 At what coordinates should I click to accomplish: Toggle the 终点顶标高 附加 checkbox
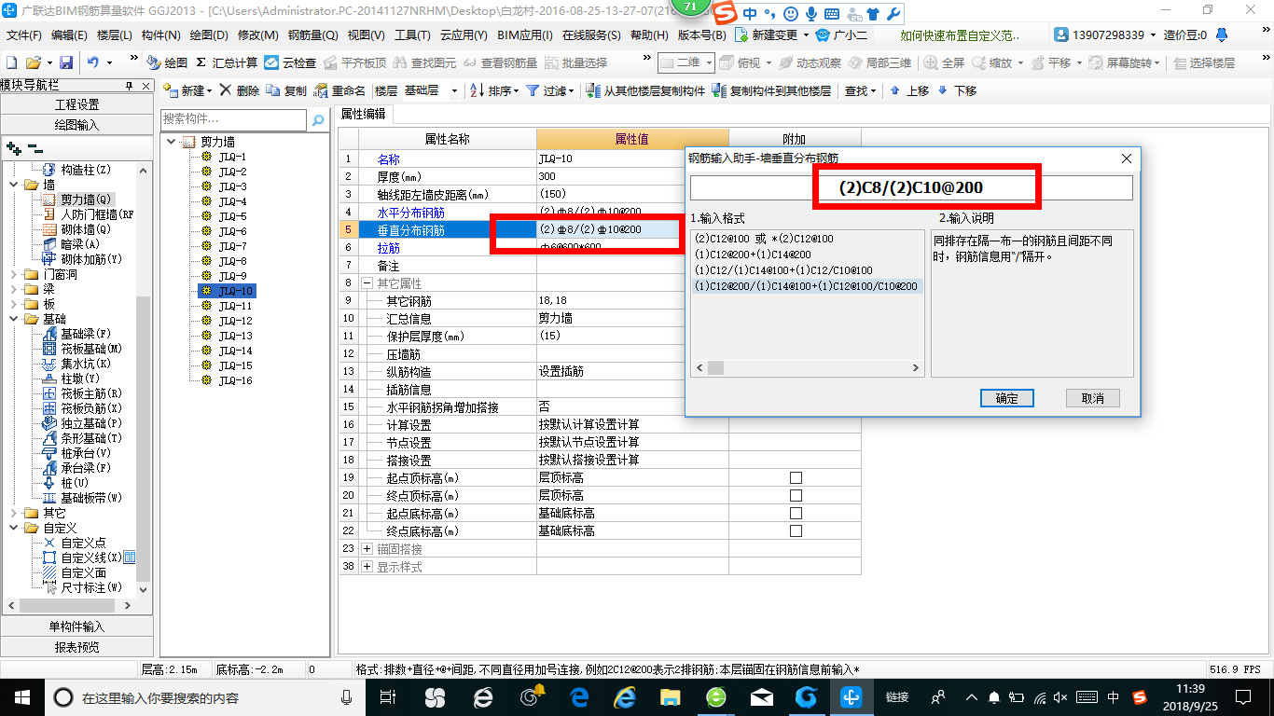point(796,495)
